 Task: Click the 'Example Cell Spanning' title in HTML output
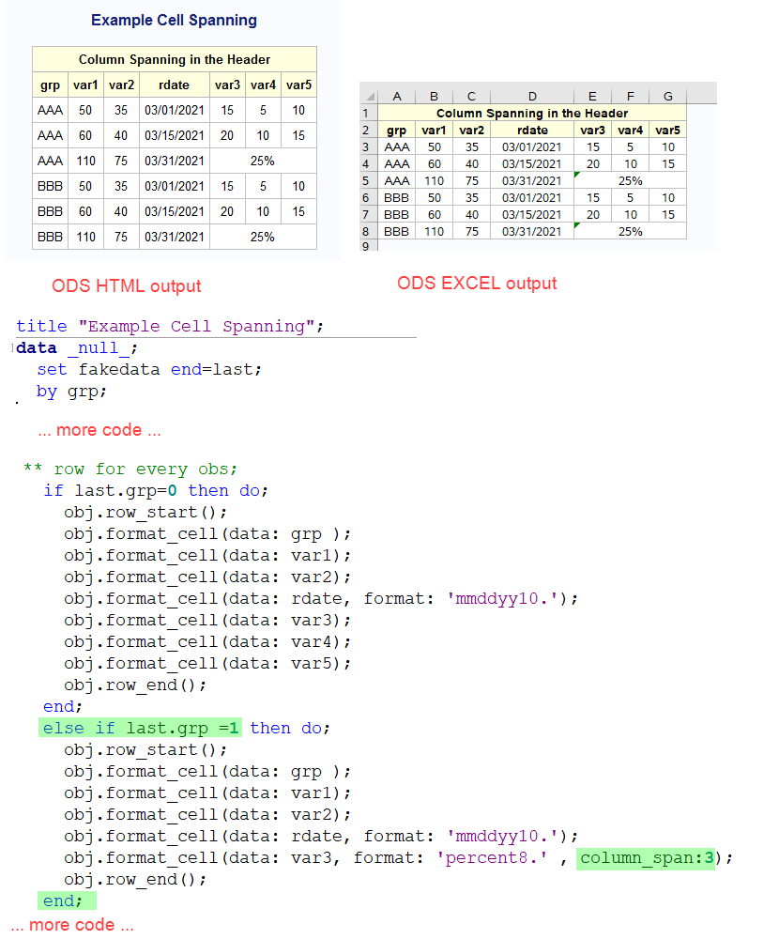pos(174,20)
